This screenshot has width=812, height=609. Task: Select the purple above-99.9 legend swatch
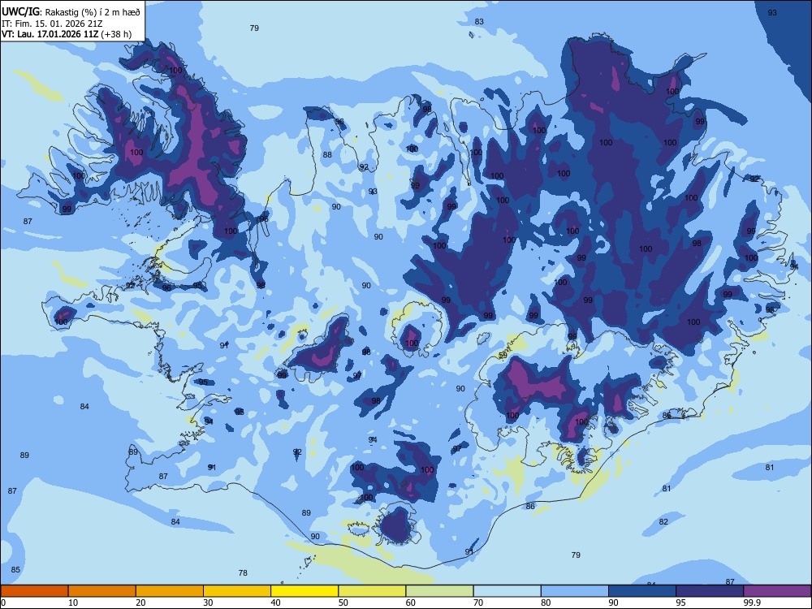[777, 591]
